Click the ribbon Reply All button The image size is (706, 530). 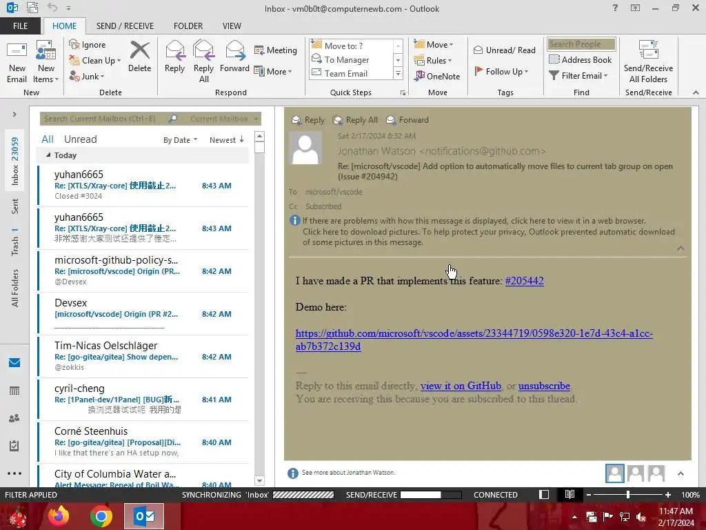[203, 62]
